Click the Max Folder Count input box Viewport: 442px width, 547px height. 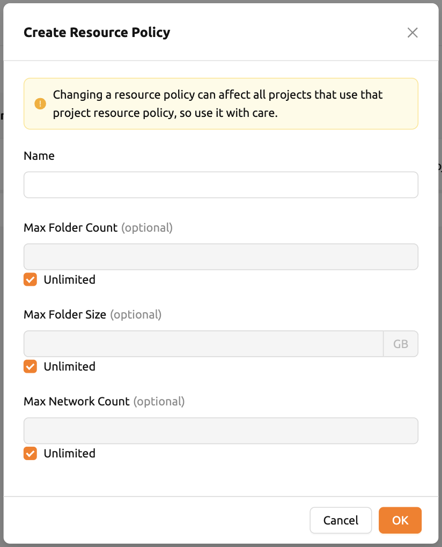(221, 256)
